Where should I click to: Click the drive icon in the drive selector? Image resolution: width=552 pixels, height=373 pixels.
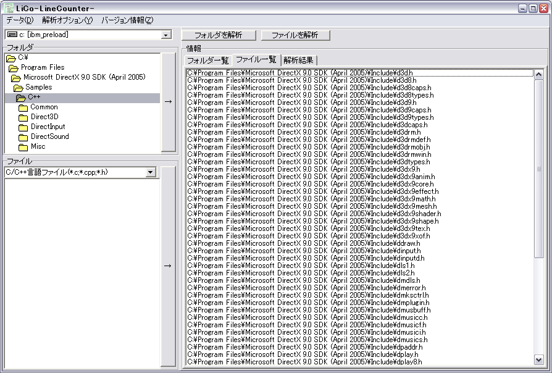coord(12,35)
